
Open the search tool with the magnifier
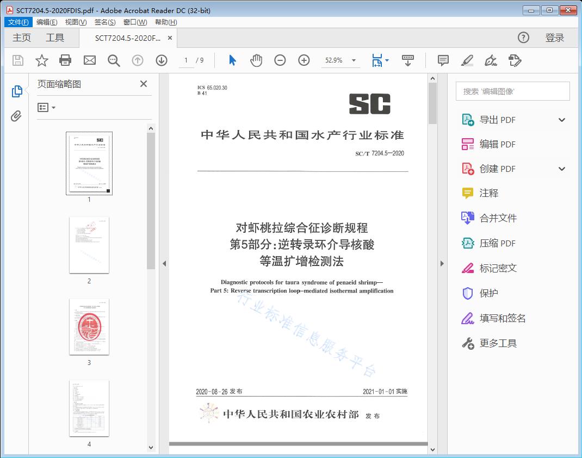coord(113,60)
